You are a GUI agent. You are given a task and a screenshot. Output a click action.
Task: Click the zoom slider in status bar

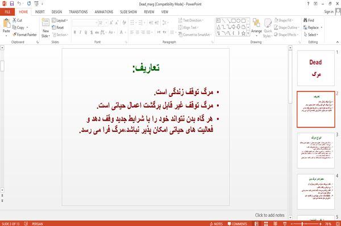click(x=306, y=224)
